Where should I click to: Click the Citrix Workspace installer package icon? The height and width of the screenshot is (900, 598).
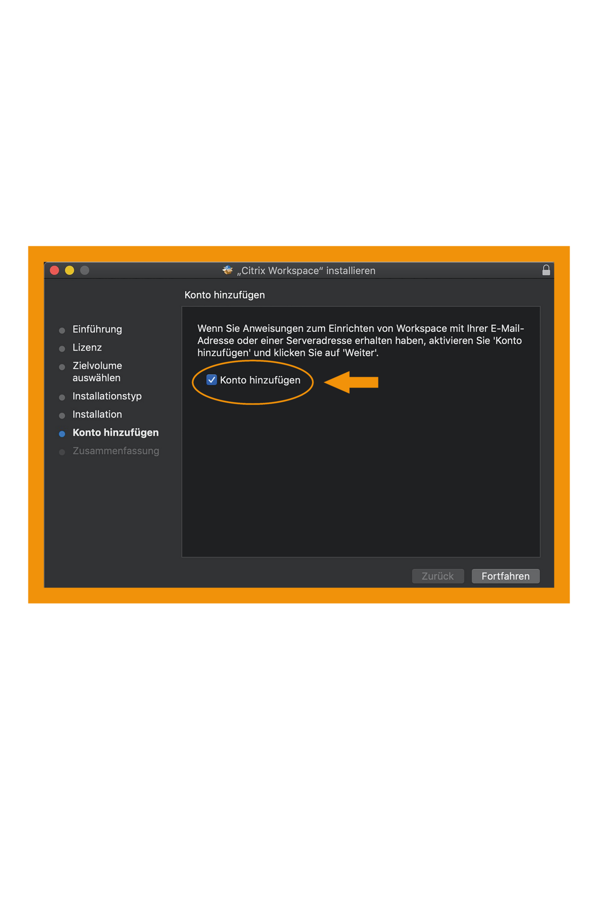pyautogui.click(x=228, y=270)
